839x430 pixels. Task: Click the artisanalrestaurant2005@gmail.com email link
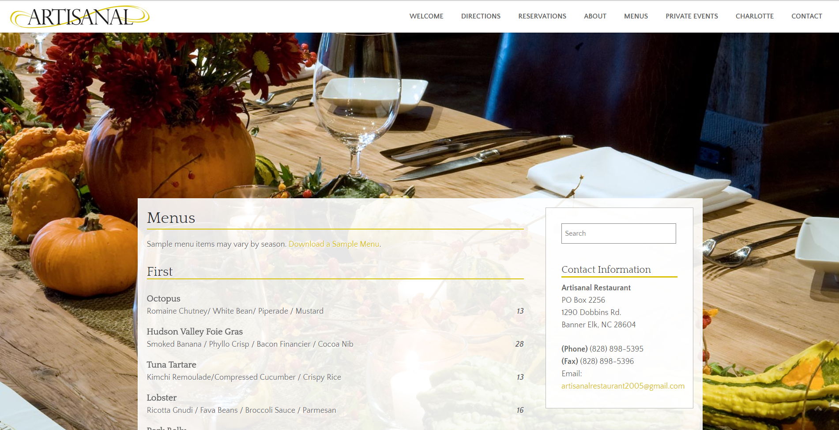tap(623, 386)
